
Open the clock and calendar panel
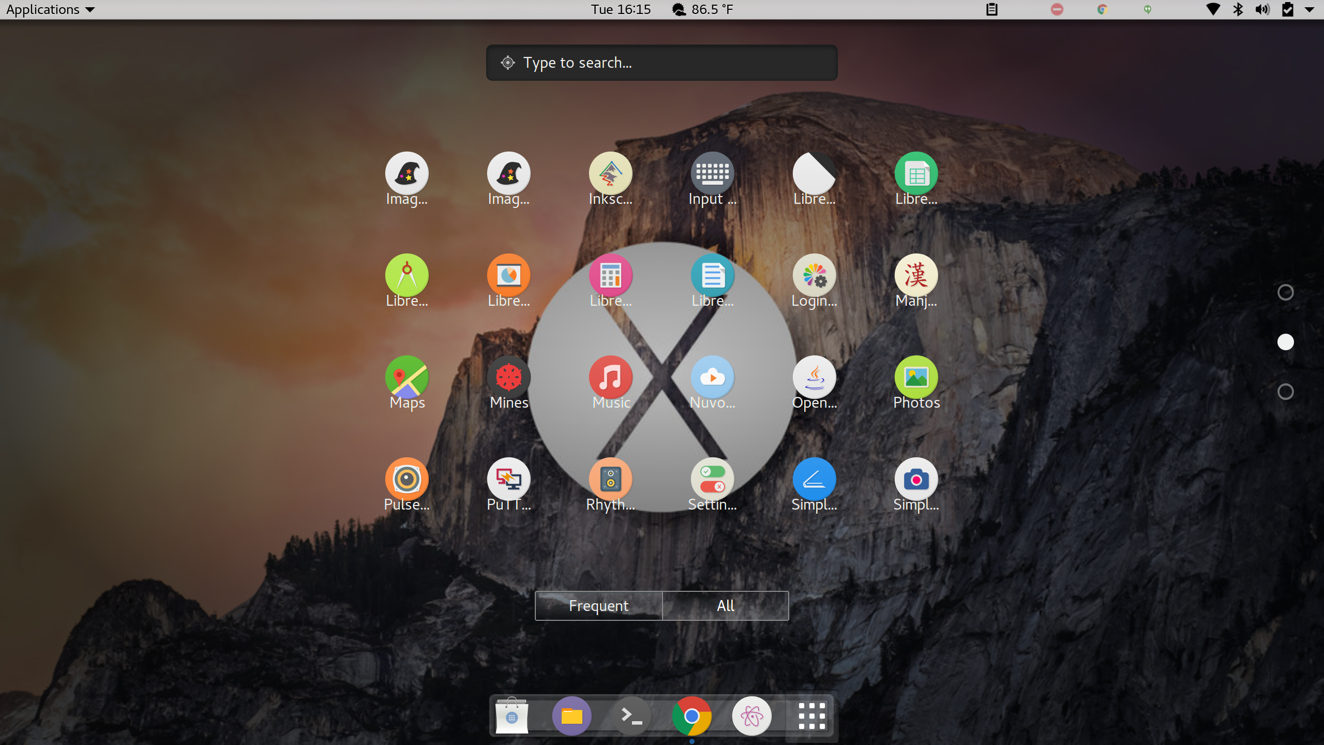pyautogui.click(x=621, y=9)
